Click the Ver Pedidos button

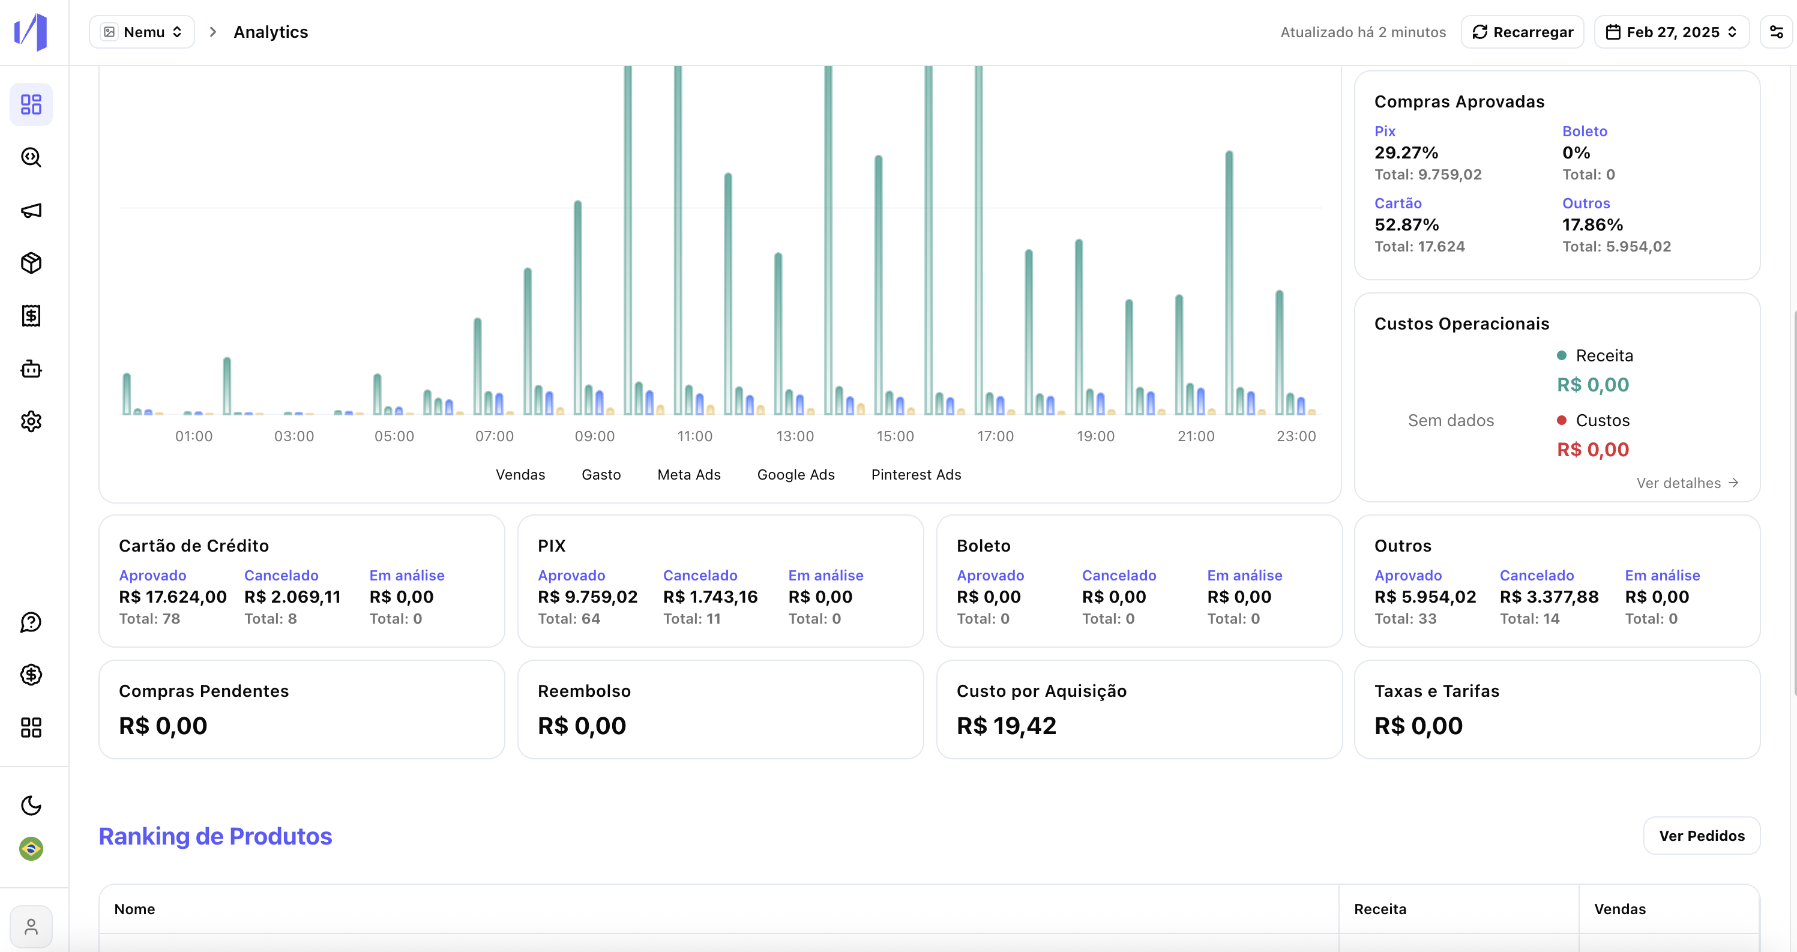pos(1702,836)
